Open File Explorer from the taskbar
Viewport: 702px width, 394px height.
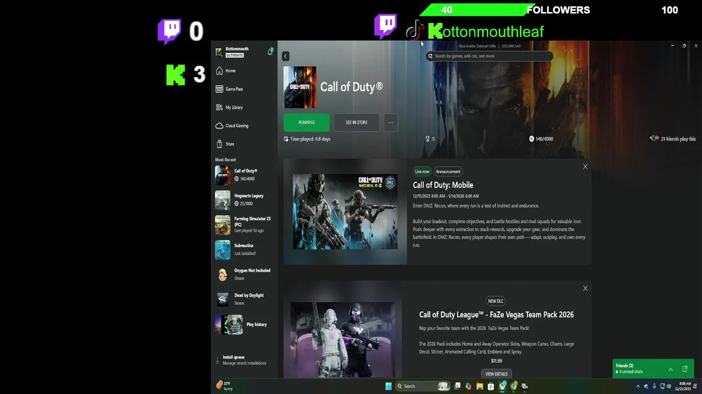(x=479, y=386)
